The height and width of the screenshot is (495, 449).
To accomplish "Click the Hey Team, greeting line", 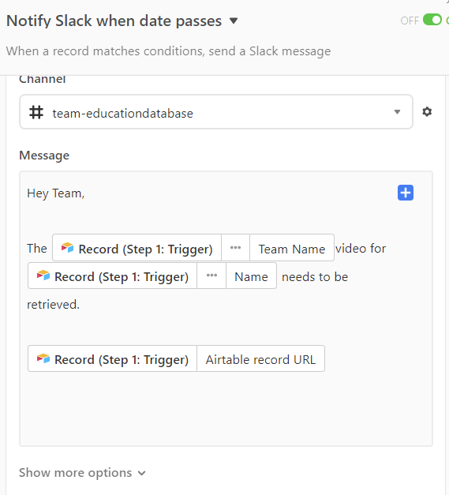I will (55, 193).
